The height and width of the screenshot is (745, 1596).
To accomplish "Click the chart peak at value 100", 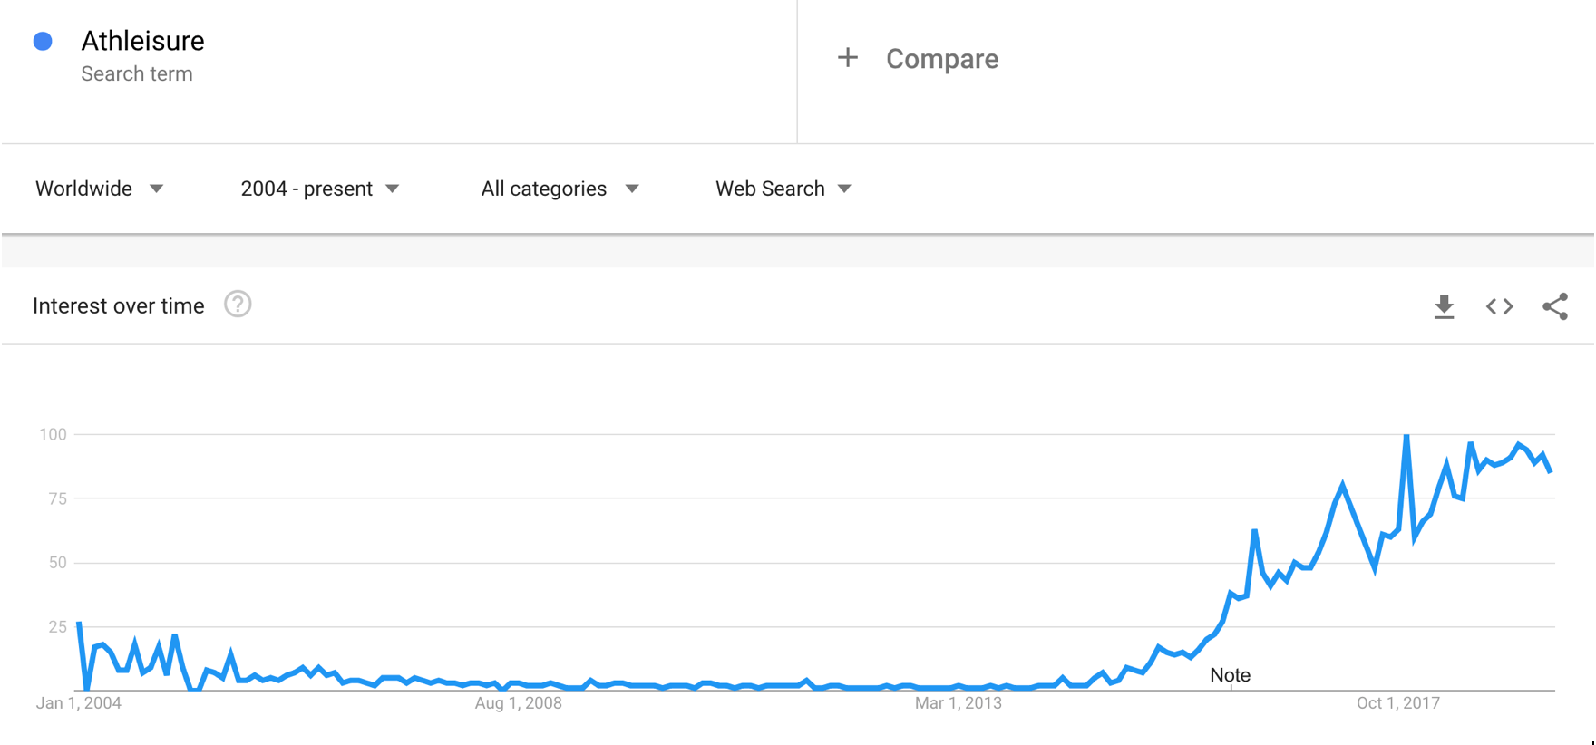I will coord(1406,436).
